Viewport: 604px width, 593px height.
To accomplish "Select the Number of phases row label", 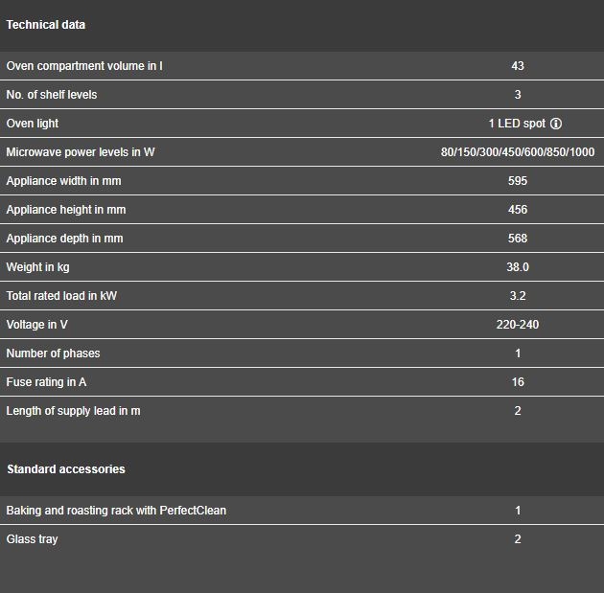I will (53, 354).
